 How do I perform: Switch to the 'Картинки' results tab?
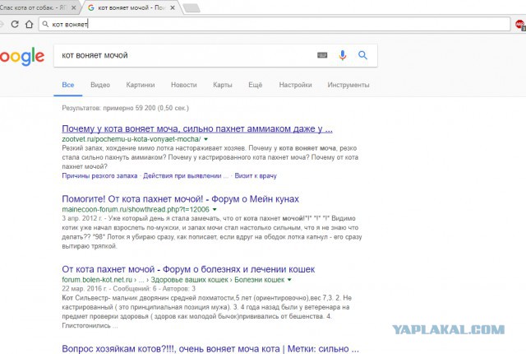(x=141, y=85)
